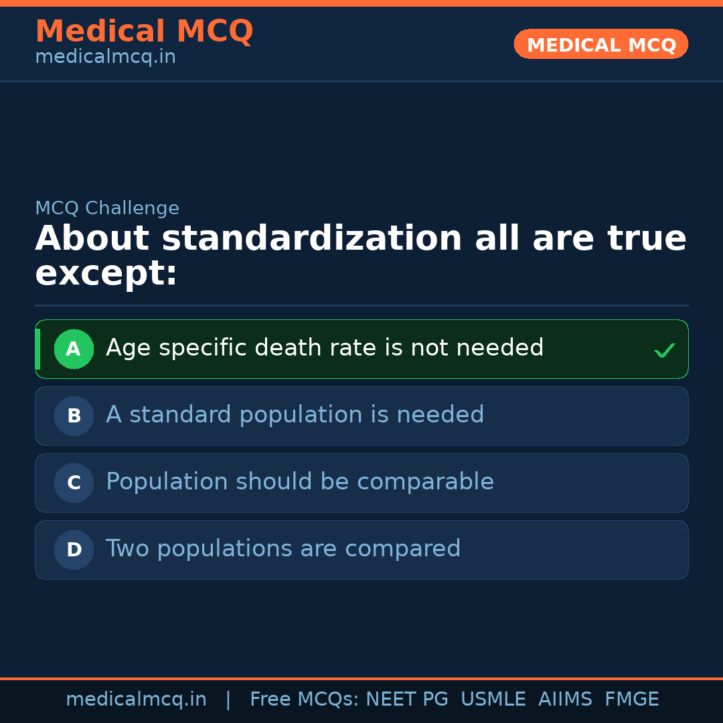
Task: Select 'Two populations are compared' option
Action: click(x=283, y=549)
